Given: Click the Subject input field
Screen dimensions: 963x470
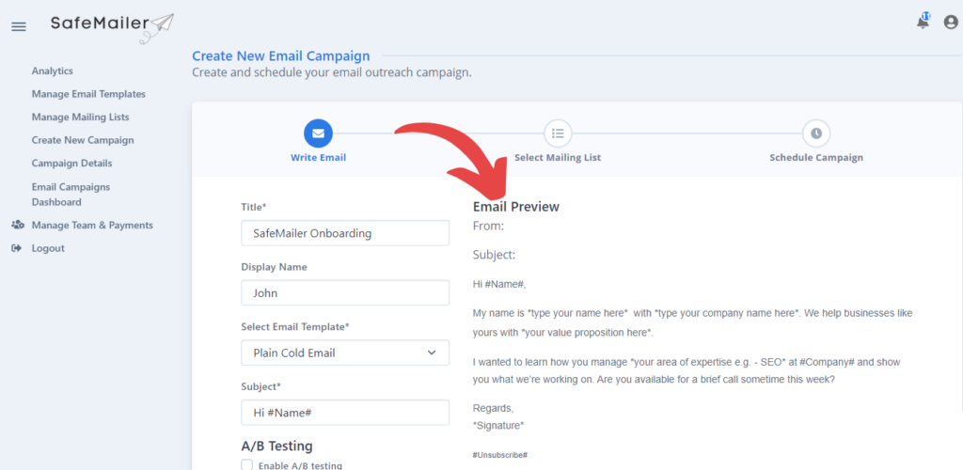Looking at the screenshot, I should (345, 413).
